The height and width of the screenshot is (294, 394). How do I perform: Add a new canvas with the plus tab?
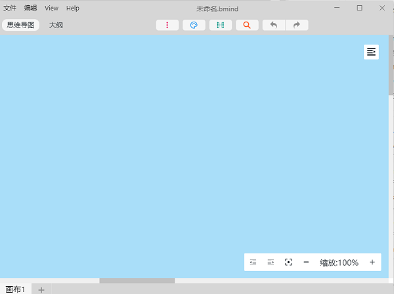point(41,289)
